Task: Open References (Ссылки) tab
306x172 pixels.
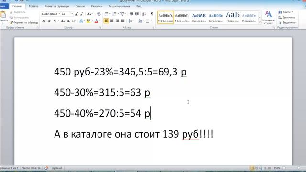Action: (x=80, y=6)
